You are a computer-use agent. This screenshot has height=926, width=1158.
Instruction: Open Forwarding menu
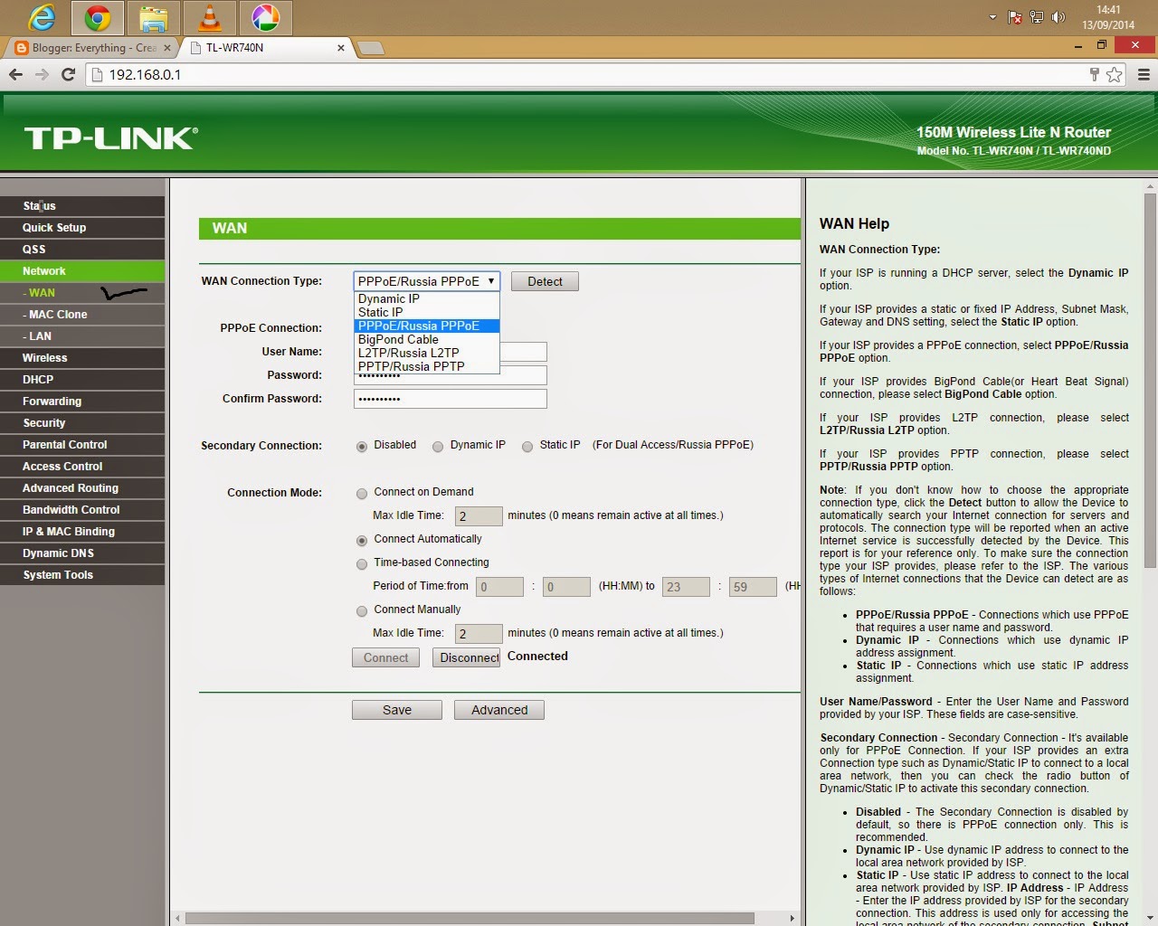tap(82, 402)
